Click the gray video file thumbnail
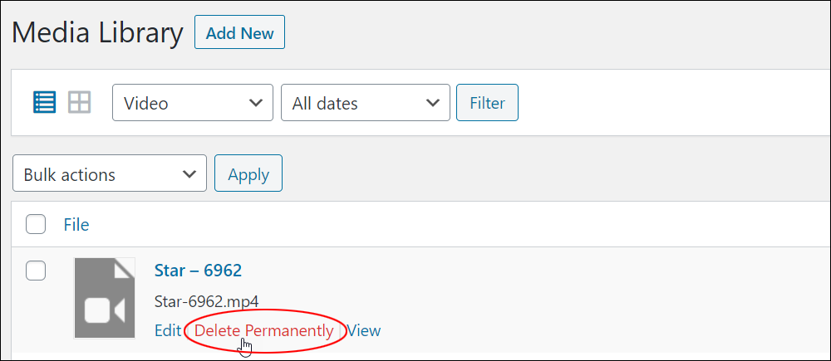The width and height of the screenshot is (831, 361). (x=105, y=297)
